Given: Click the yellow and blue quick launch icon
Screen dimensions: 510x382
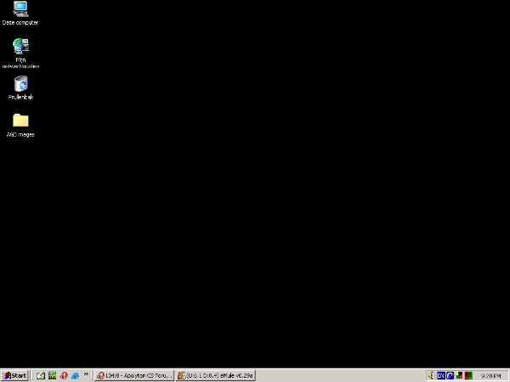Looking at the screenshot, I should click(52, 375).
